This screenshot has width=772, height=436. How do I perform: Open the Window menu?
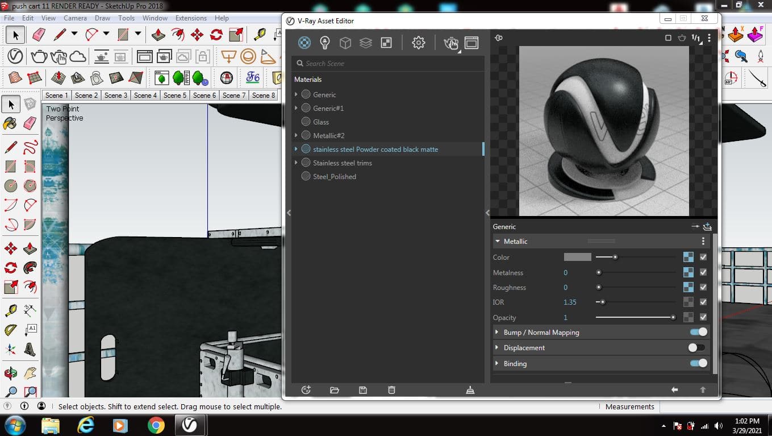click(155, 18)
